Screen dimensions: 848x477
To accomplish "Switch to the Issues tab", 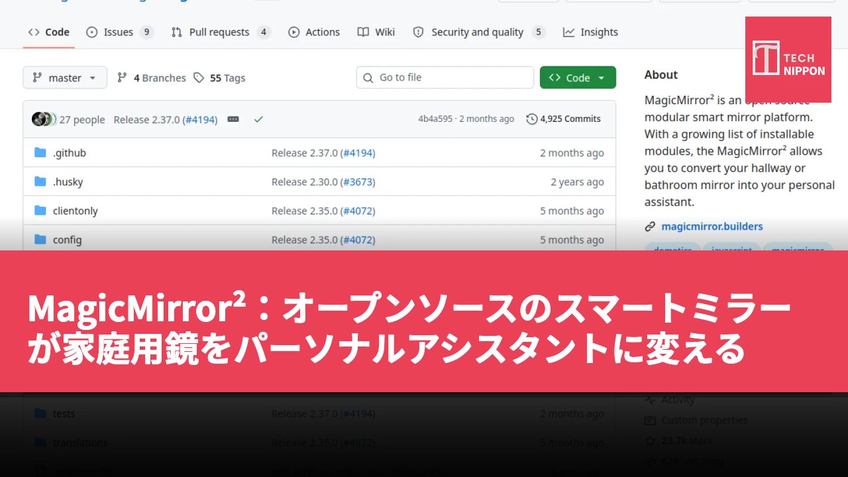I will click(119, 32).
